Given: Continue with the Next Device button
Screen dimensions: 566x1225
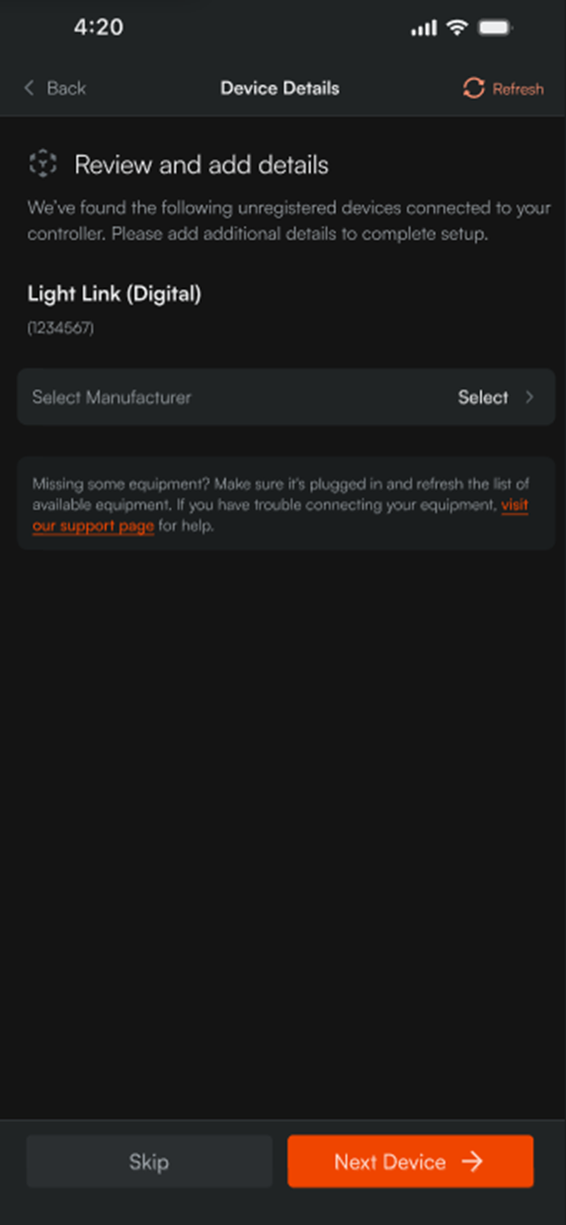Looking at the screenshot, I should (410, 1162).
